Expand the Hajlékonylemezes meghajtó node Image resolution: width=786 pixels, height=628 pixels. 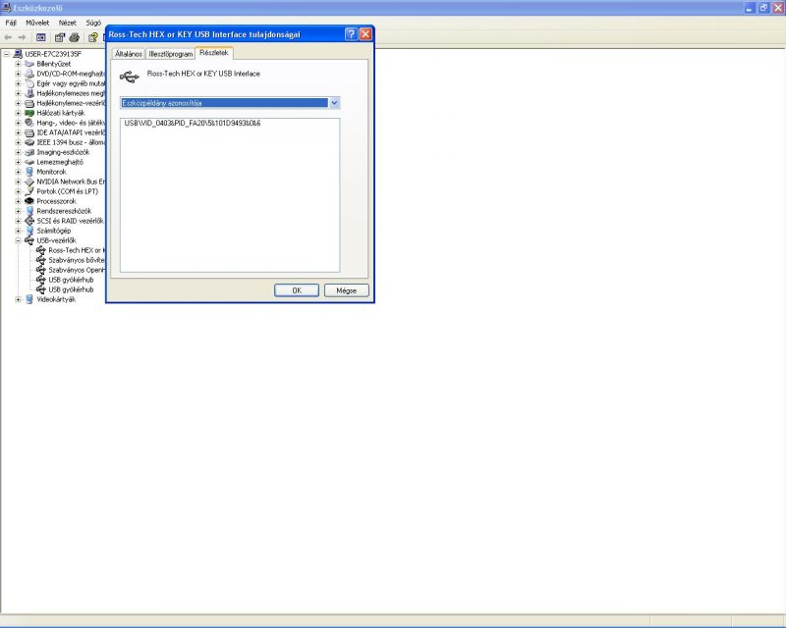click(18, 93)
